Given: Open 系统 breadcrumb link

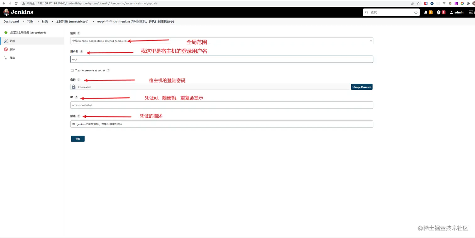Looking at the screenshot, I should click(x=45, y=22).
